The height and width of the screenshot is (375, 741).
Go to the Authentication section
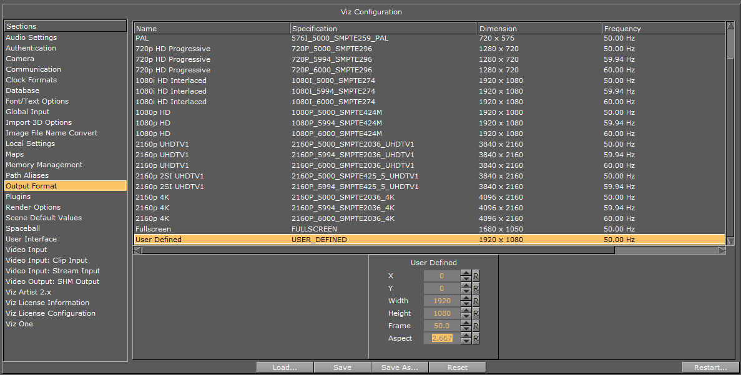click(x=65, y=48)
